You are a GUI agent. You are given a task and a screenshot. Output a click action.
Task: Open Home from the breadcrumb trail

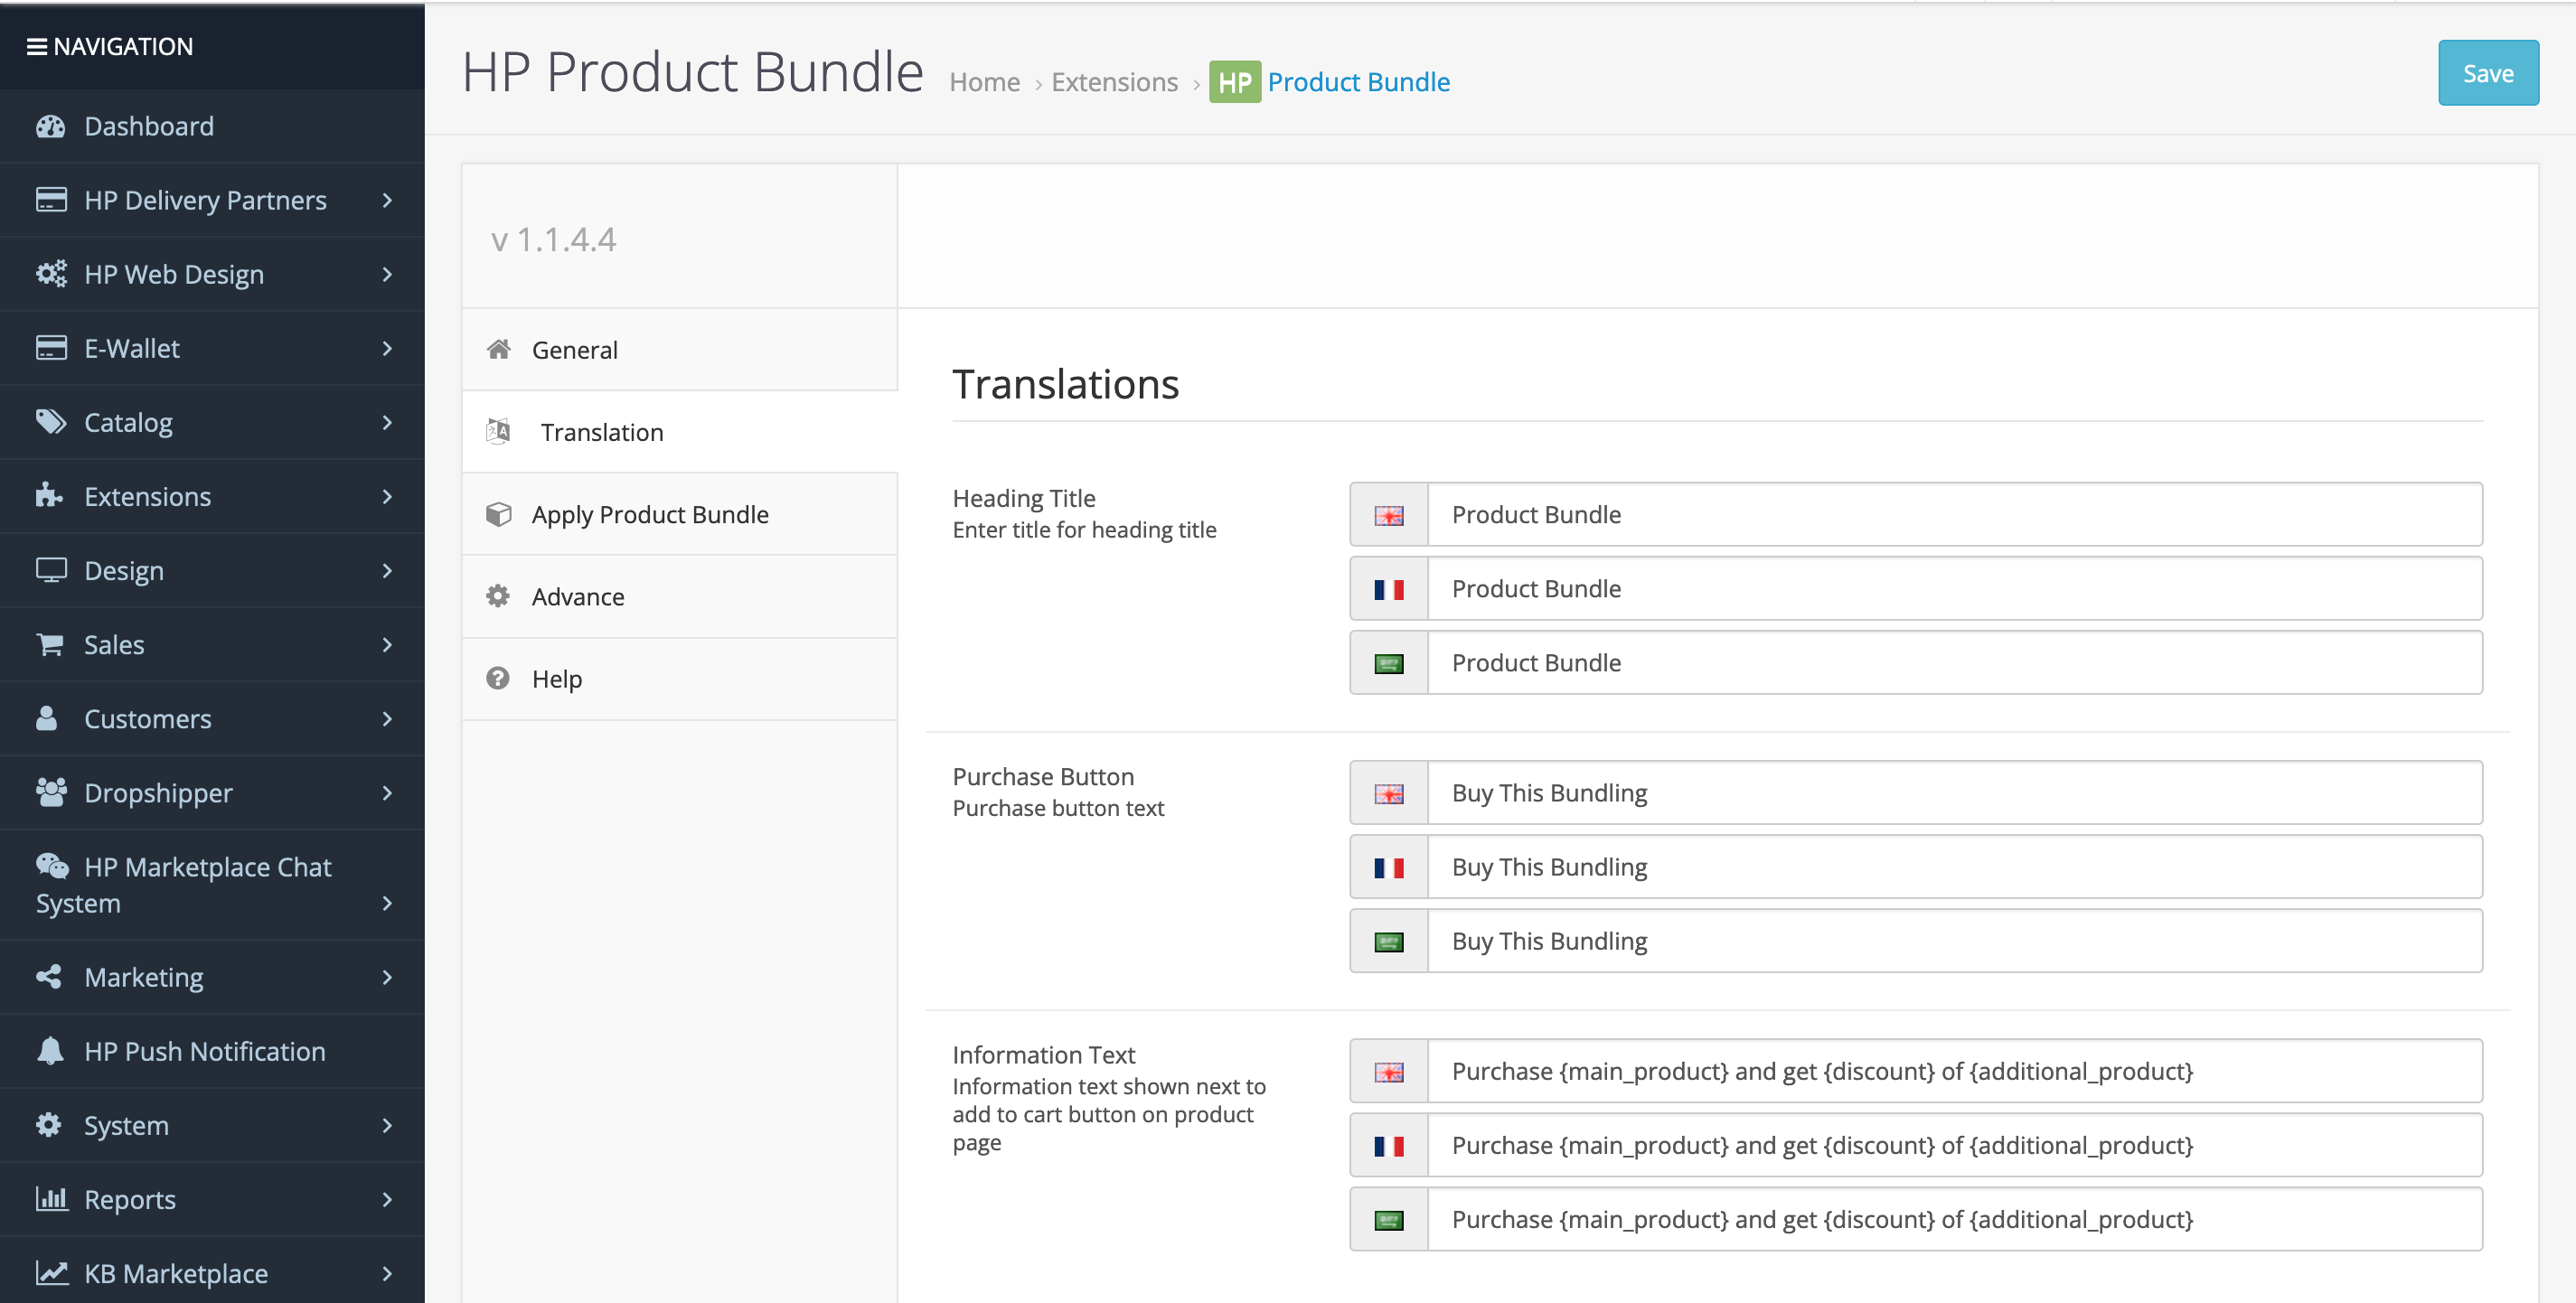(984, 82)
